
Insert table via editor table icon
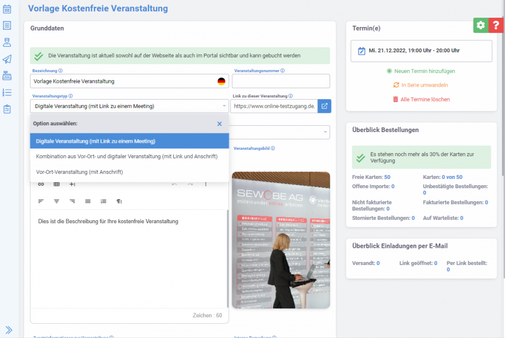[x=57, y=184]
